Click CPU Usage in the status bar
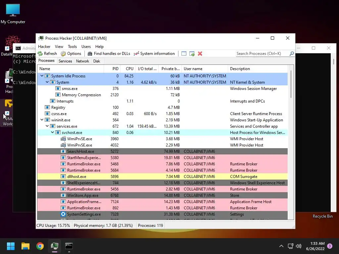Viewport: 339px width, 254px height. point(53,226)
